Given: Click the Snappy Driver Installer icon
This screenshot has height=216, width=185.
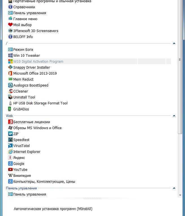Looking at the screenshot, I should click(x=10, y=67).
